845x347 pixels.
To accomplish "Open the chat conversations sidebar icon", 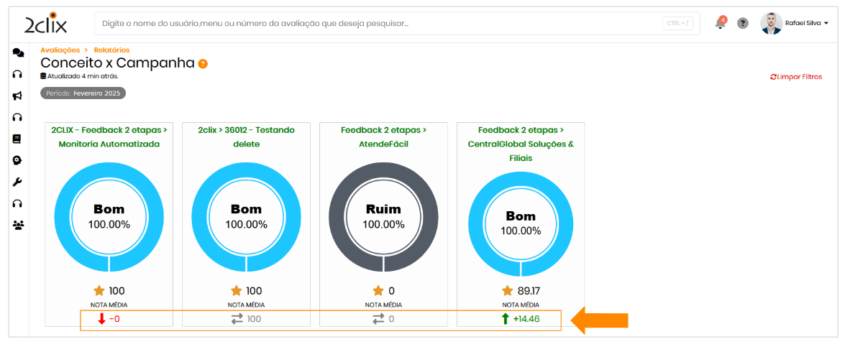I will pyautogui.click(x=18, y=53).
